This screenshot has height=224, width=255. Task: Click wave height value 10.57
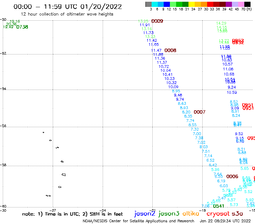[x=227, y=64]
